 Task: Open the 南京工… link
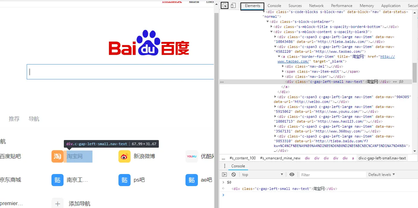click(x=77, y=180)
